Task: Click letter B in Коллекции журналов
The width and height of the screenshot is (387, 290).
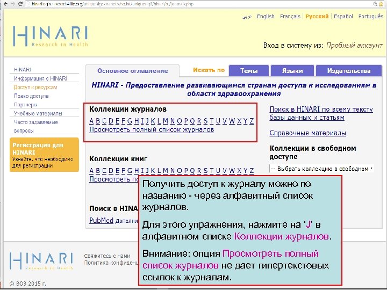Action: tap(98, 121)
